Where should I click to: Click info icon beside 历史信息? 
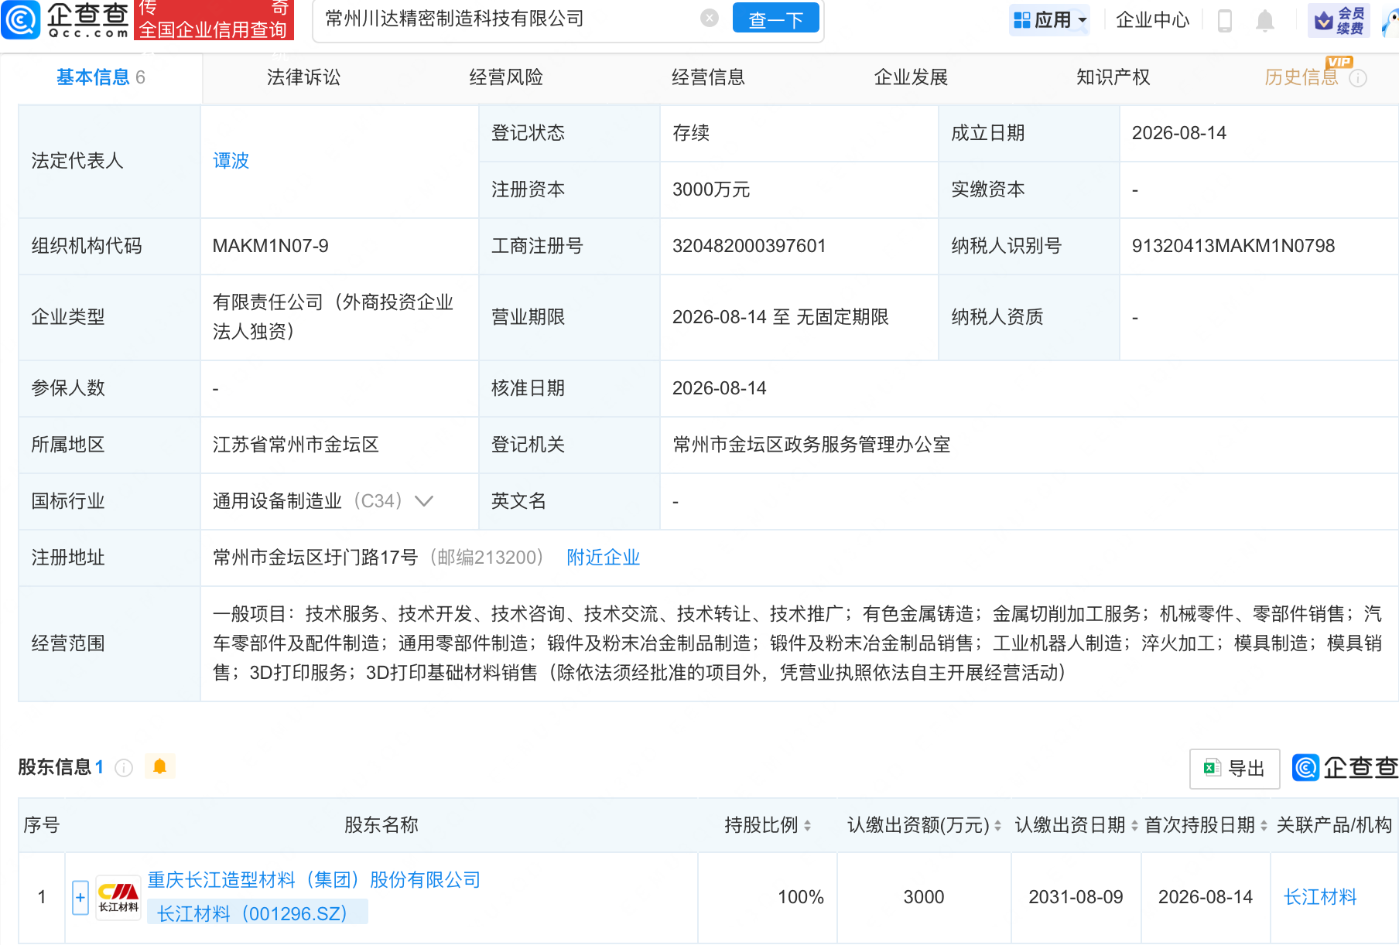coord(1358,78)
